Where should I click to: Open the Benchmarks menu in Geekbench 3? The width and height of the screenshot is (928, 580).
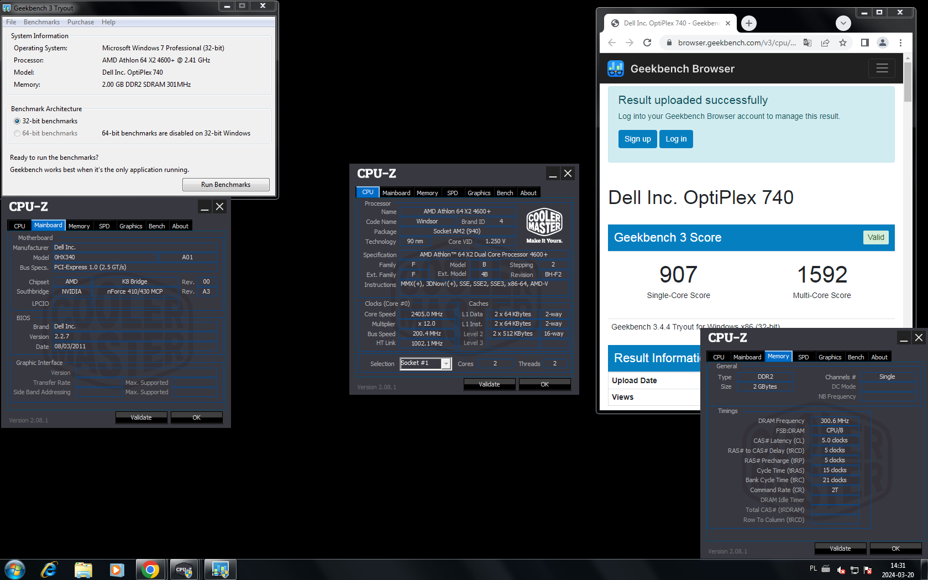tap(41, 22)
